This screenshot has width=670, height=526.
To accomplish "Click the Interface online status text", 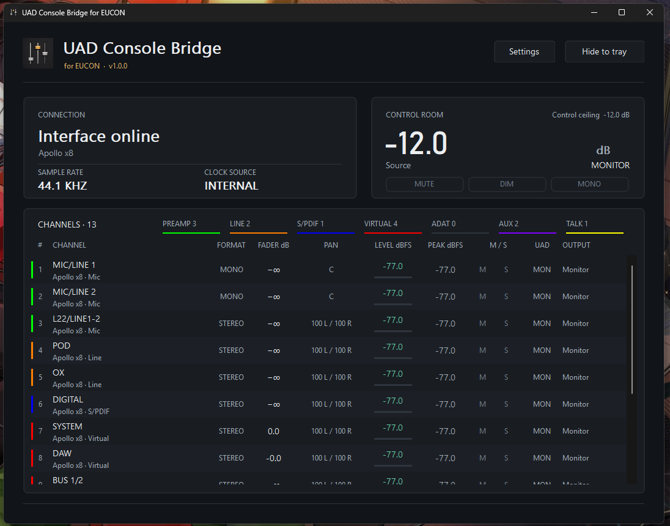I will tap(98, 136).
